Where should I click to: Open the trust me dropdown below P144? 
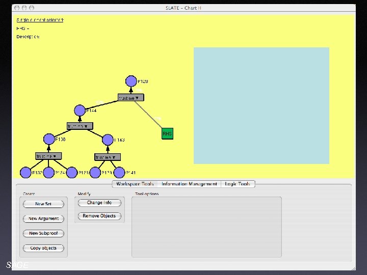coord(80,126)
